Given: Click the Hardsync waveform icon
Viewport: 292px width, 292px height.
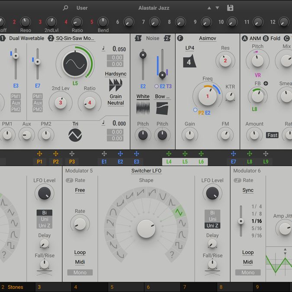Looking at the screenshot, I should pos(116,85).
